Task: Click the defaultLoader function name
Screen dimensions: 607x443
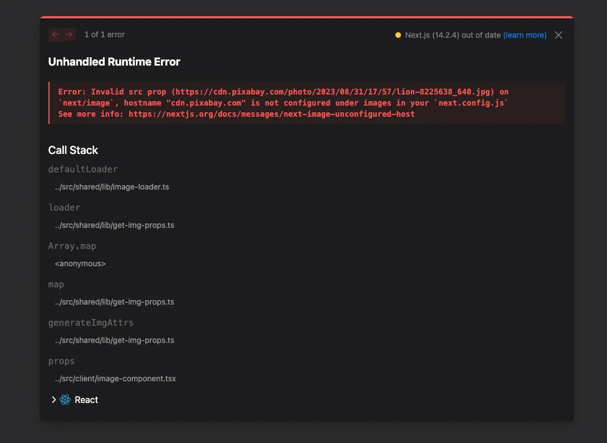Action: pos(83,169)
